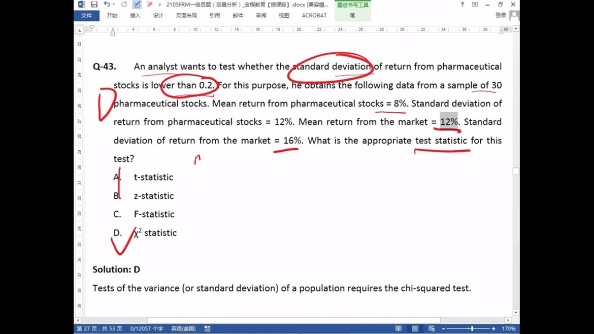
Task: Click answer option χ² statistic
Action: point(155,233)
